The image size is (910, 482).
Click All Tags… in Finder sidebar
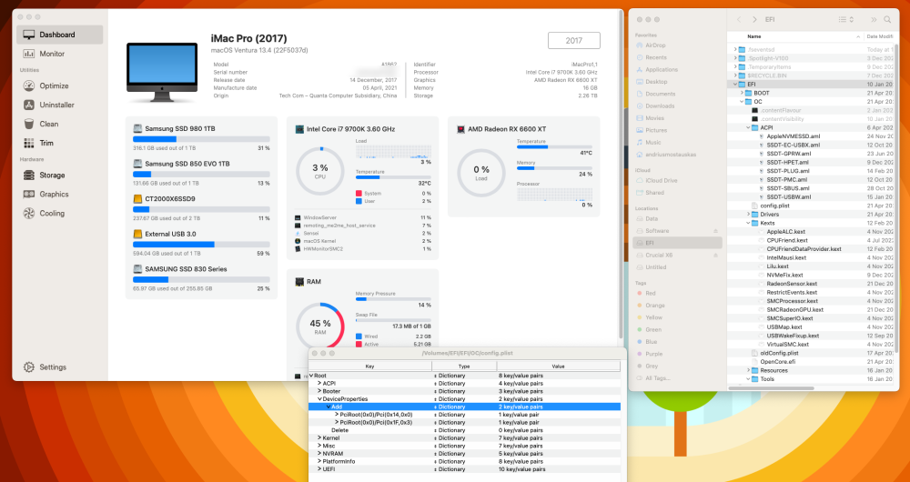point(657,378)
